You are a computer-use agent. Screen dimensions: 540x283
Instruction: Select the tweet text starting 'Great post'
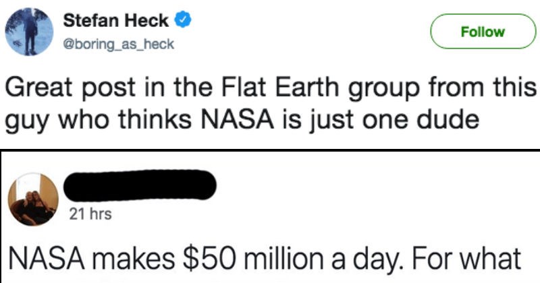click(270, 104)
